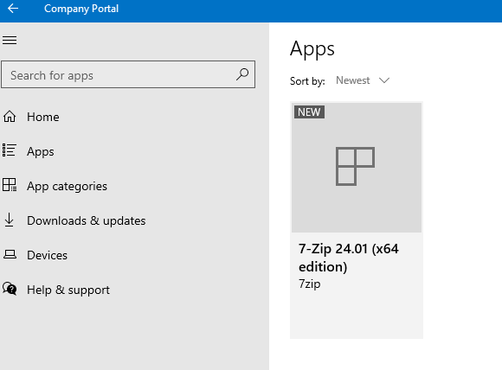
Task: Open the Sort by Newest dropdown
Action: tap(363, 80)
